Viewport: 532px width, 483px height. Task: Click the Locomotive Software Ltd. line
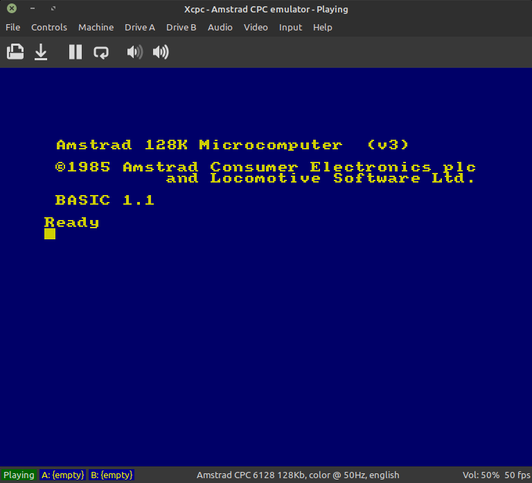coord(321,179)
